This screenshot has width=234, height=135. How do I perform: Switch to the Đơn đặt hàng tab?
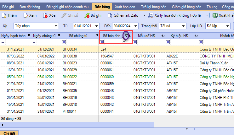(x=30, y=7)
